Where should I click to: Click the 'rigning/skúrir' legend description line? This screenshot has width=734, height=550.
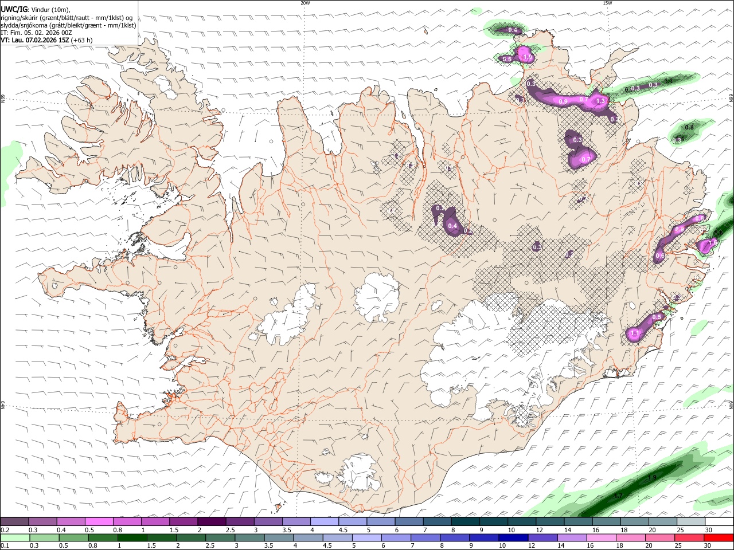click(x=68, y=18)
